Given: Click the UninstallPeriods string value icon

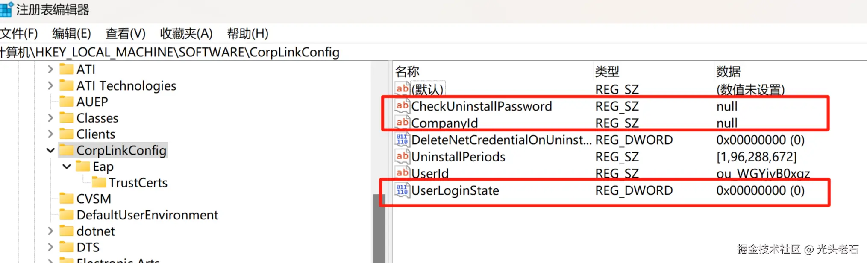Looking at the screenshot, I should tap(402, 156).
